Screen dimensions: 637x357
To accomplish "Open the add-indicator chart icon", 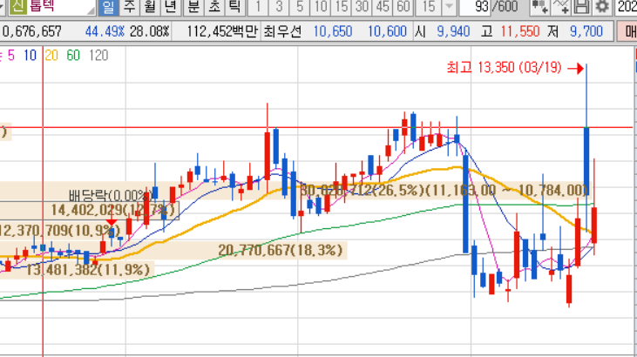I will click(x=540, y=6).
